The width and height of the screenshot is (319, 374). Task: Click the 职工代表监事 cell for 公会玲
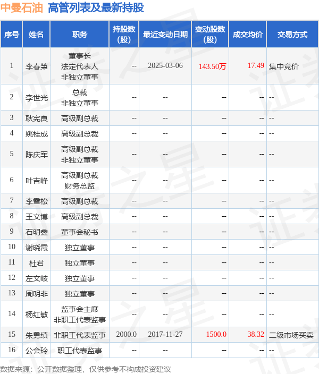coord(80,351)
